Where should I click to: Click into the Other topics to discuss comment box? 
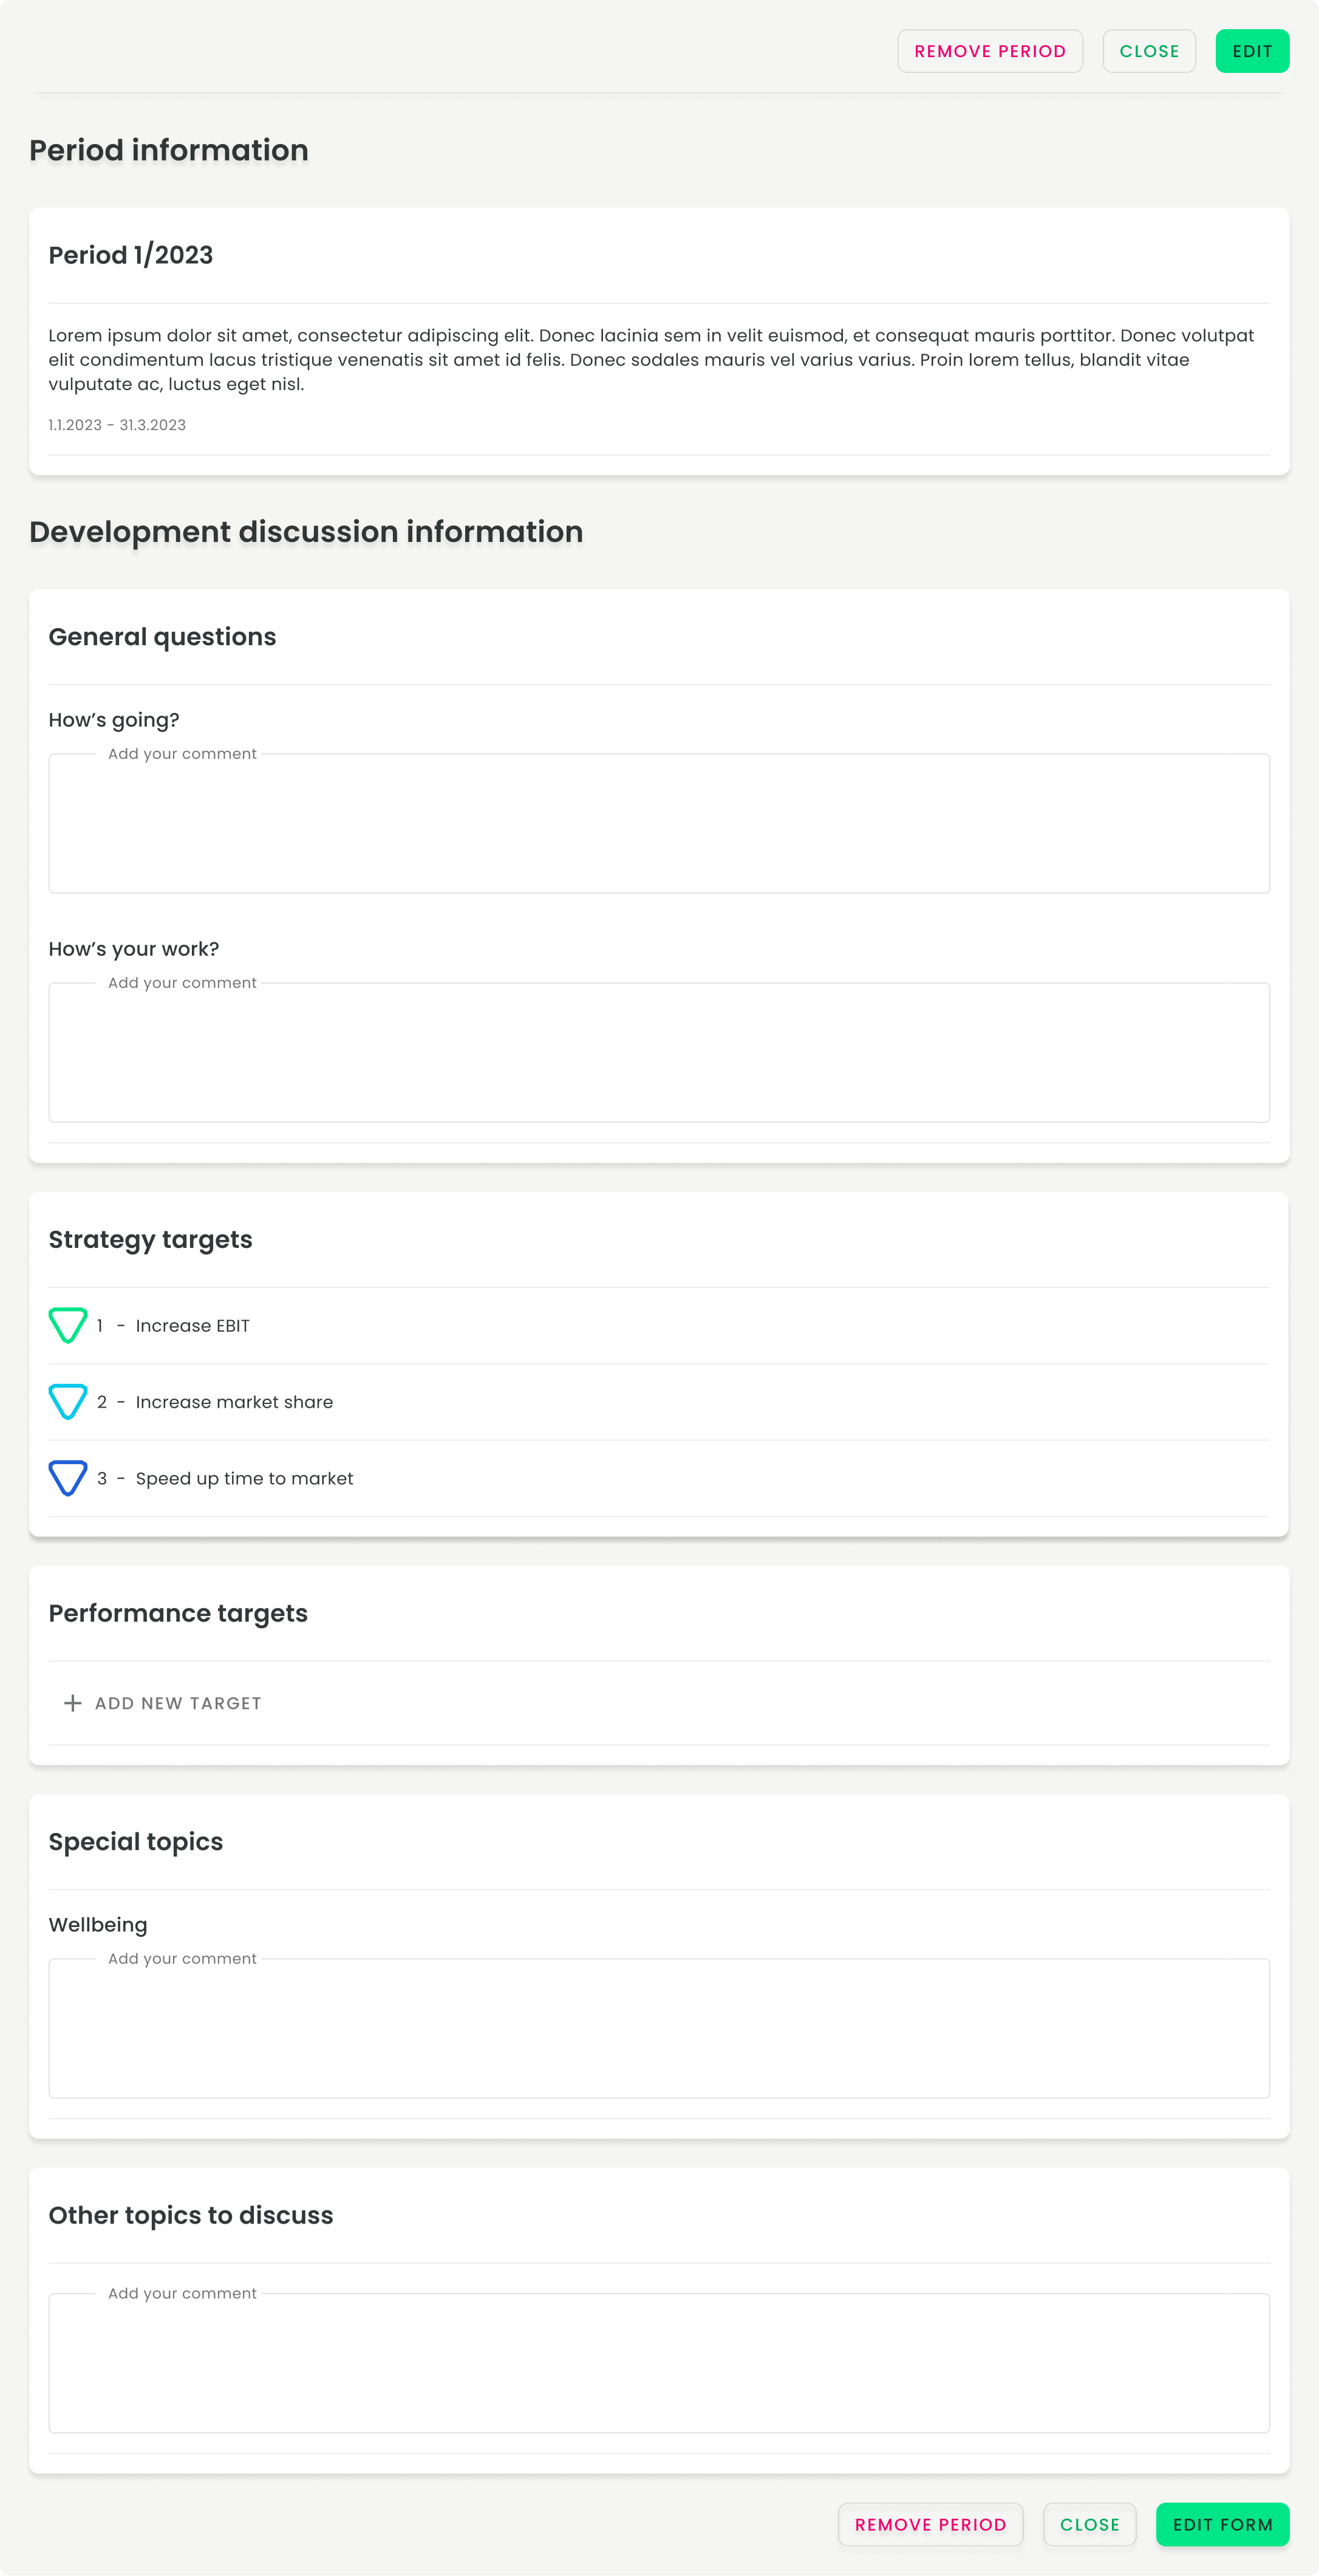point(658,2363)
